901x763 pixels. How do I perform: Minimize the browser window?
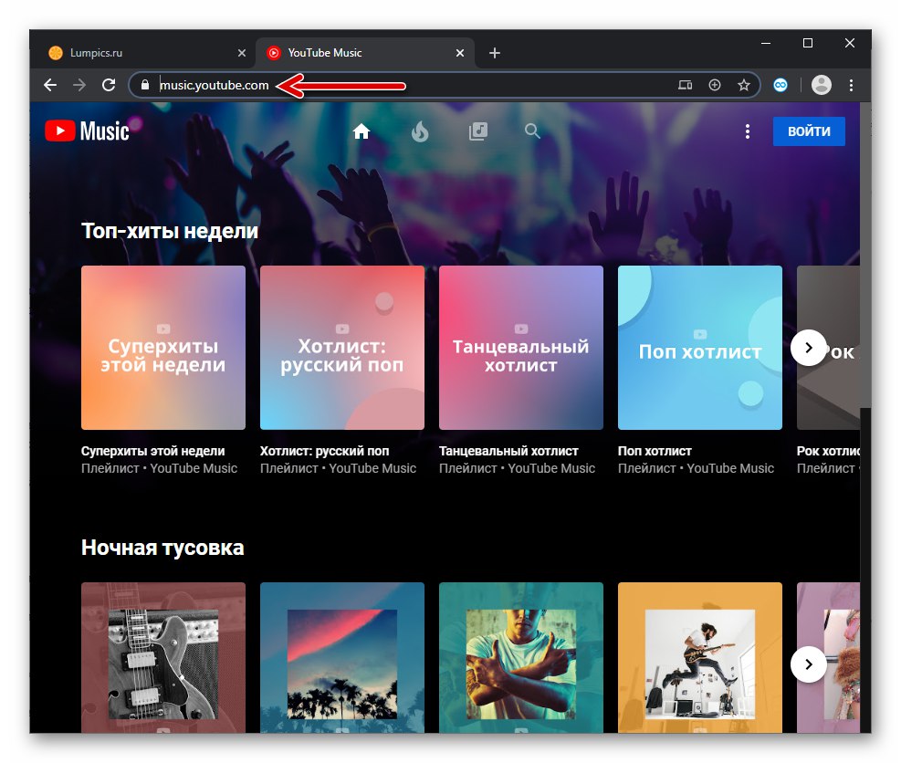[766, 43]
